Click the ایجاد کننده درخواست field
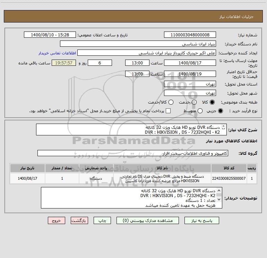This screenshot has height=258, width=267. click(x=147, y=53)
